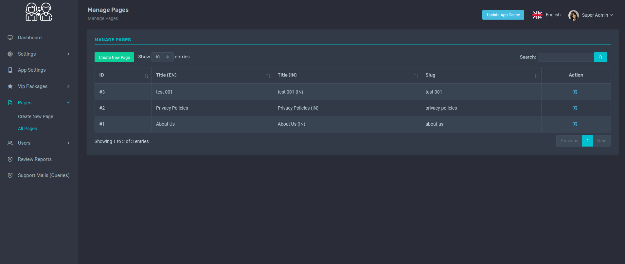Click inside the Search input field
Screen dimensions: 625x264
coord(565,57)
